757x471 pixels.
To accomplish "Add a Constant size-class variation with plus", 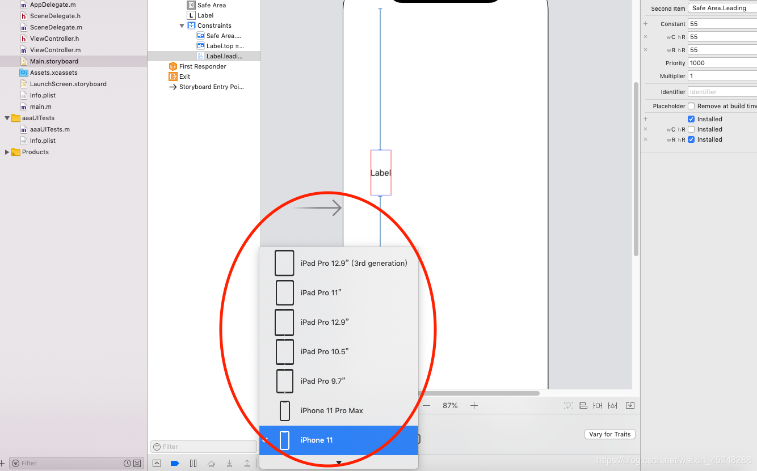I will click(645, 24).
